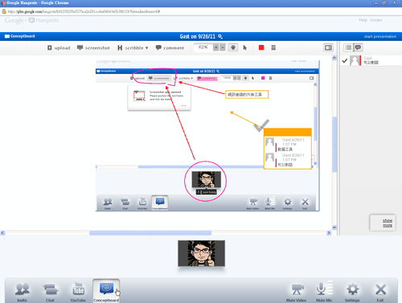Zoom in with the plus button

215,47
